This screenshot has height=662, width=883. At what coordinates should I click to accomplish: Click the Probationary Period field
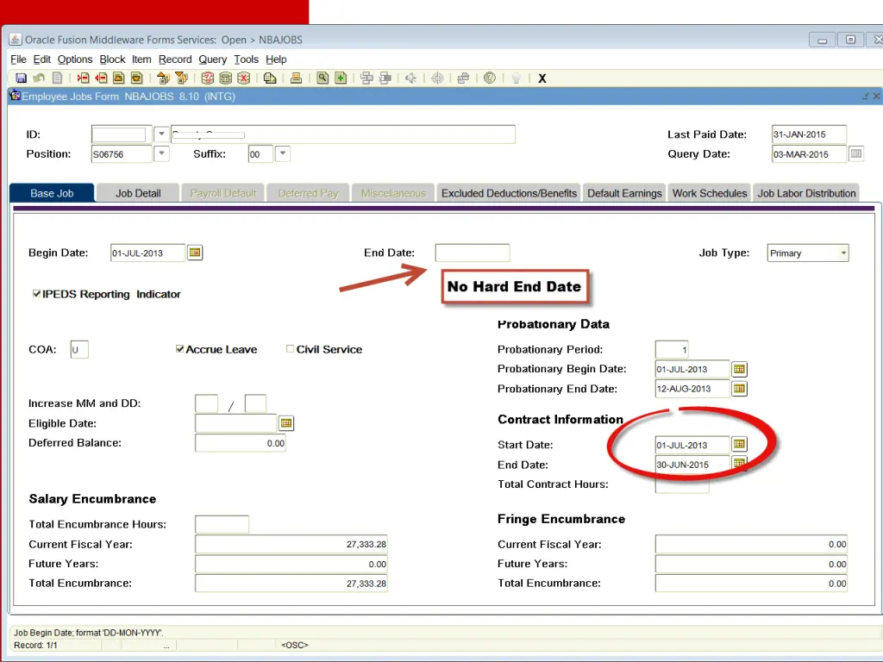click(x=672, y=350)
